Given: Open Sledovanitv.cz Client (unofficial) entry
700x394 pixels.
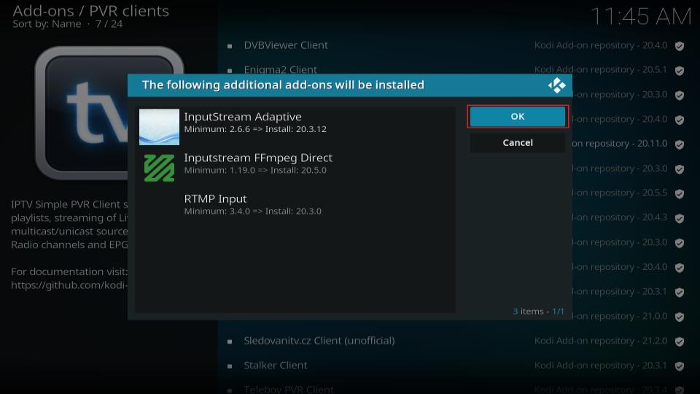Looking at the screenshot, I should 319,341.
